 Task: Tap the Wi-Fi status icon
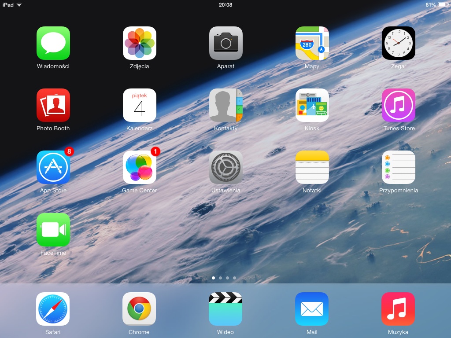click(19, 4)
